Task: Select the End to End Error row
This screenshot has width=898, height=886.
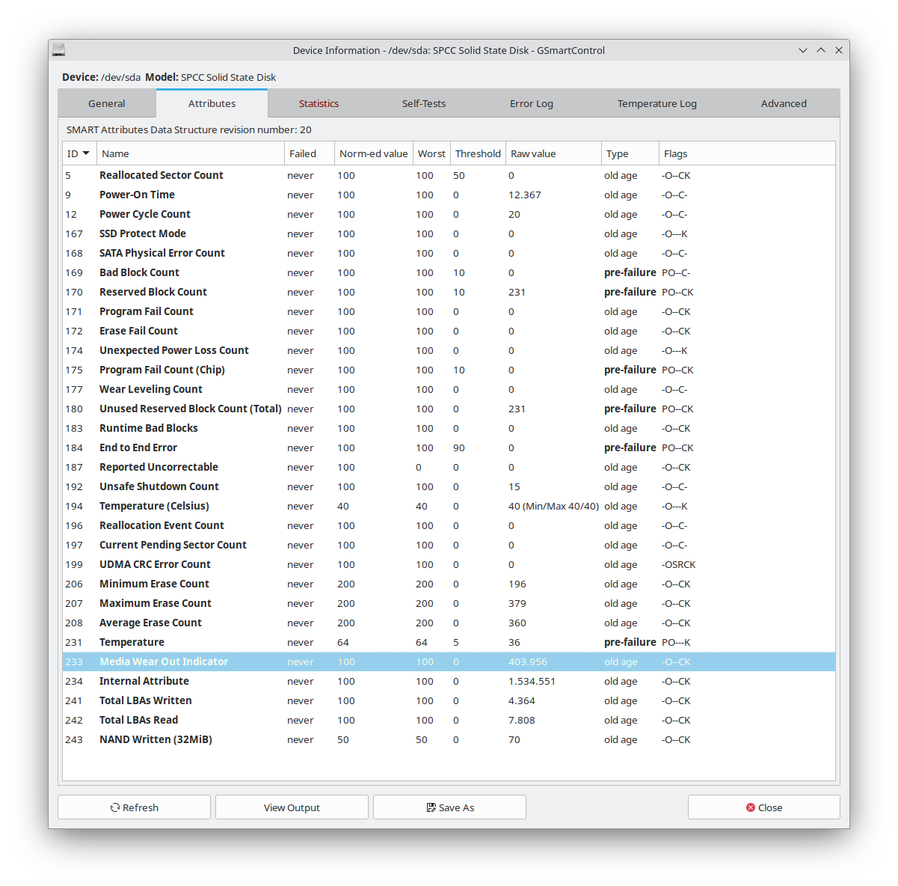Action: (x=449, y=447)
